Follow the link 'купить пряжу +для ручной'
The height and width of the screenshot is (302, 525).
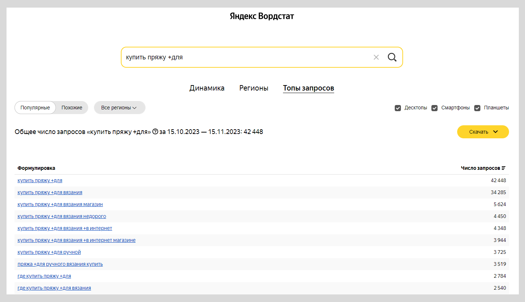coord(49,252)
